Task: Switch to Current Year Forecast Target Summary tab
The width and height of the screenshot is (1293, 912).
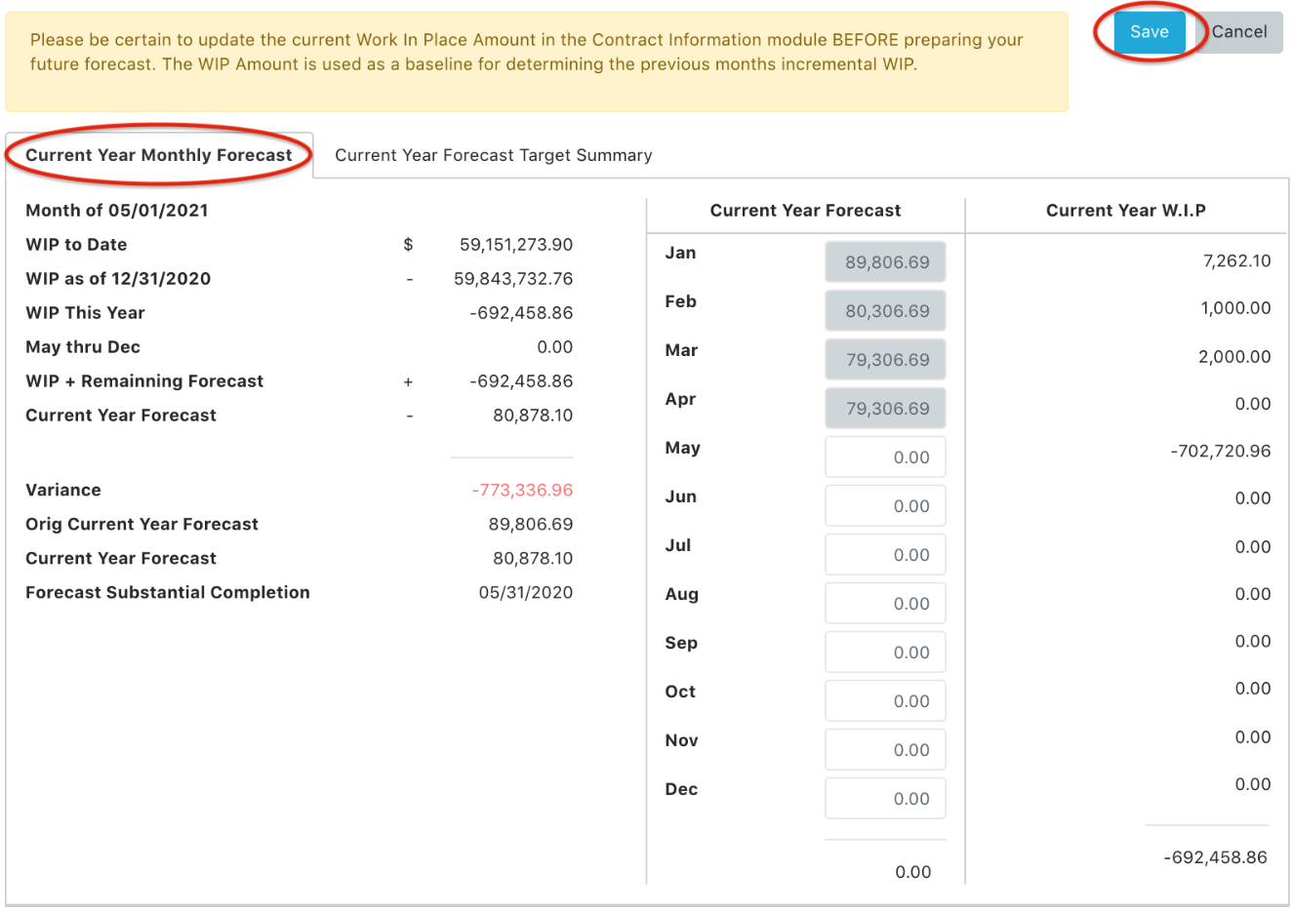Action: click(493, 155)
